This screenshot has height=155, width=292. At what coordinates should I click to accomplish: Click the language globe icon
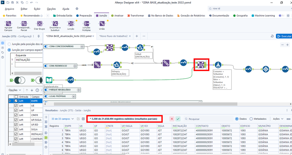tap(77, 9)
